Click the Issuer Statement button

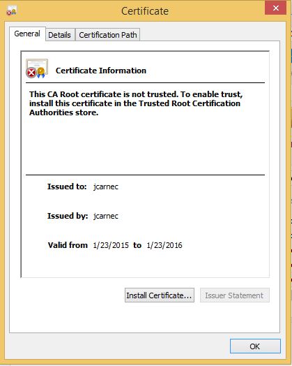coord(234,295)
